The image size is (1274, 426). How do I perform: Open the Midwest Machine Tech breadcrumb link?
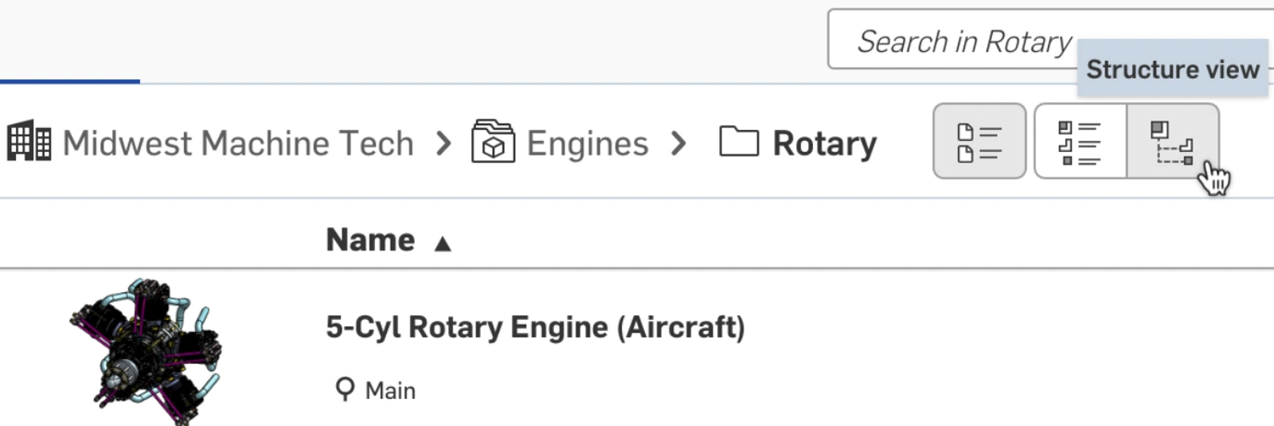pos(238,144)
